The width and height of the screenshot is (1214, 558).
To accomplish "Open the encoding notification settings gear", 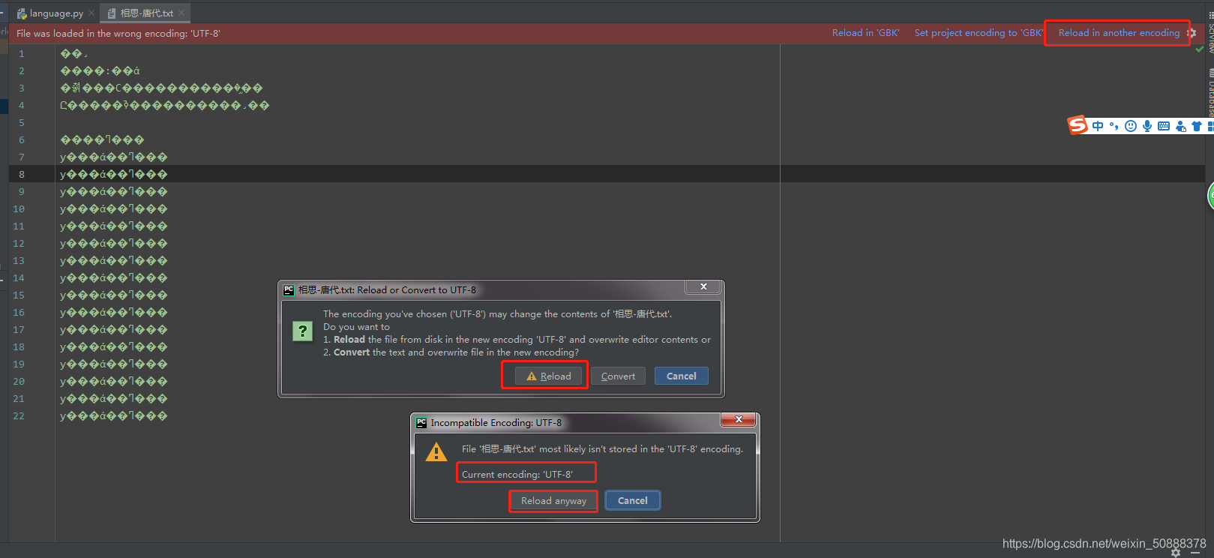I will tap(1192, 33).
